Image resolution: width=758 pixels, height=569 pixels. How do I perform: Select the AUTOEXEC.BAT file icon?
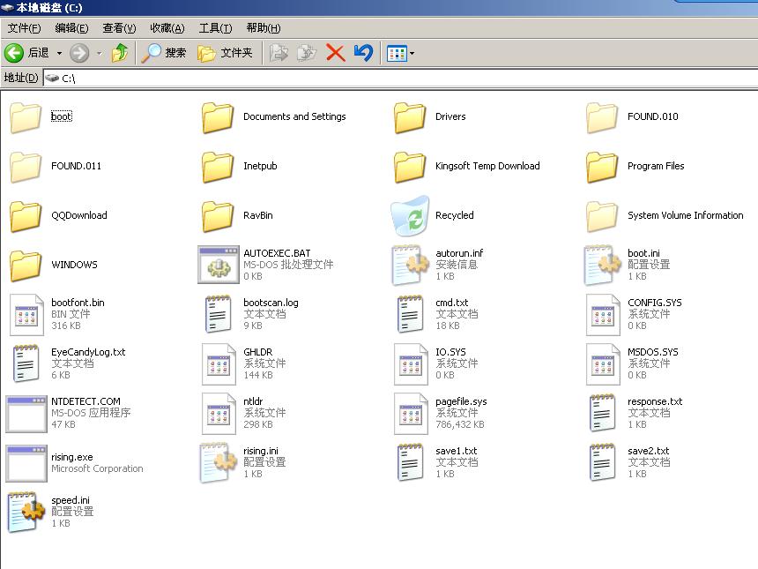tap(218, 265)
